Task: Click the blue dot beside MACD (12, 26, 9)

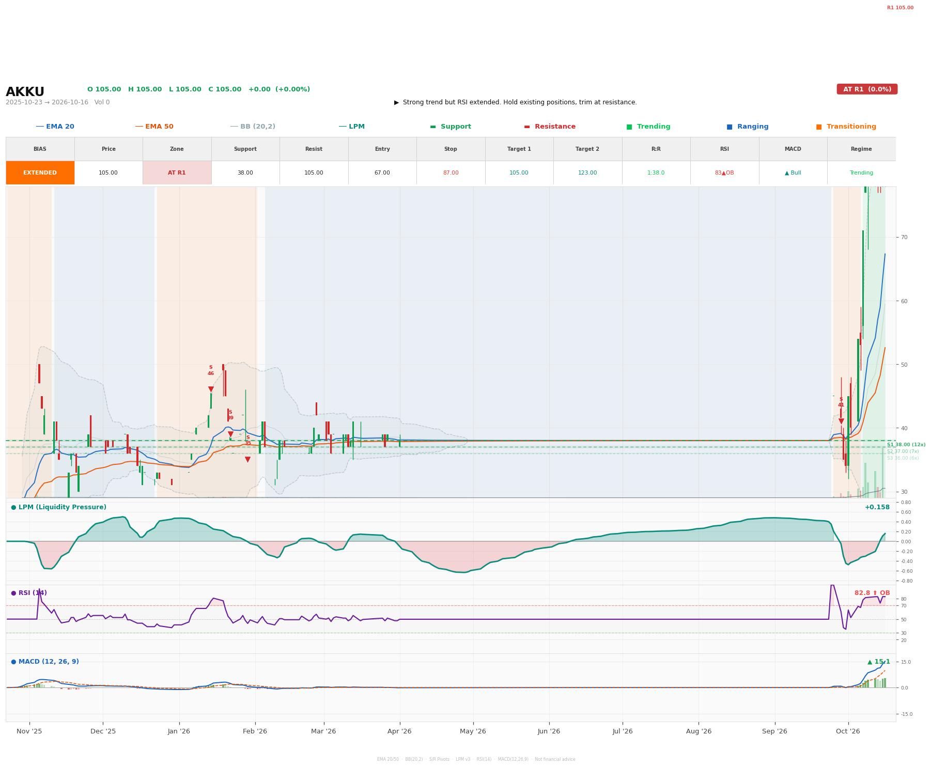Action: pyautogui.click(x=13, y=662)
